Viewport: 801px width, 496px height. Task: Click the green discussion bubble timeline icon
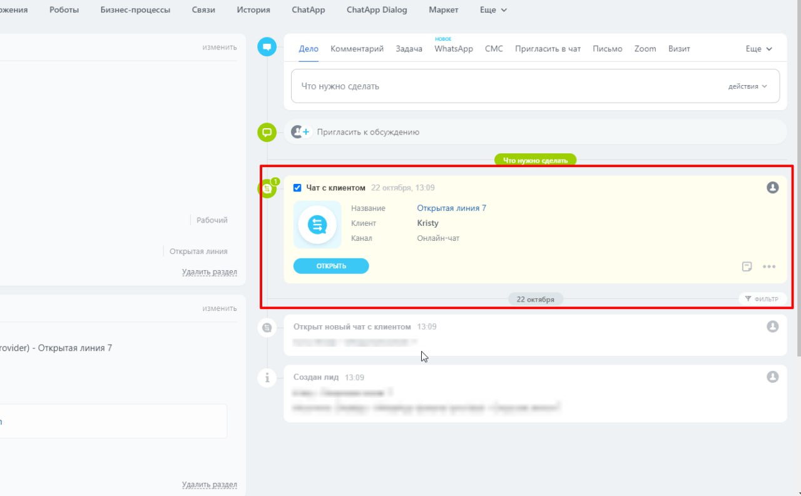pyautogui.click(x=267, y=132)
